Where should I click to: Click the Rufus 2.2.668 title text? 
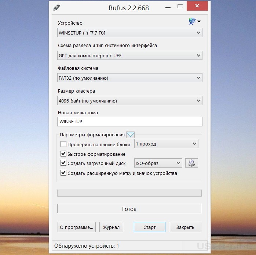click(129, 8)
